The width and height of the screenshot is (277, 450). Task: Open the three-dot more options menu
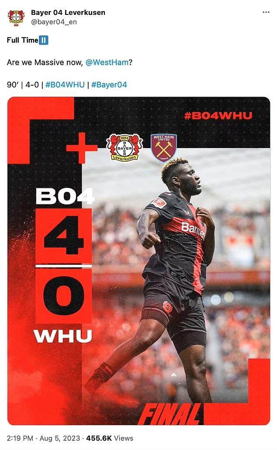pos(266,12)
